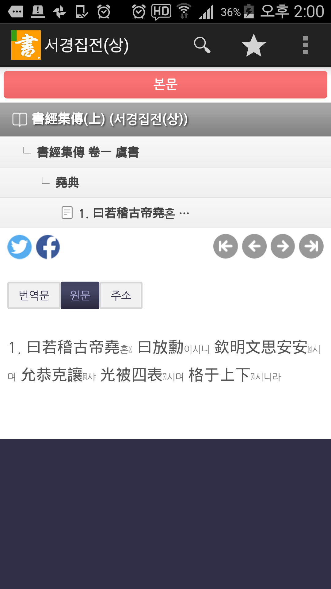The image size is (331, 589).
Task: Tap the star favorites icon
Action: (254, 45)
